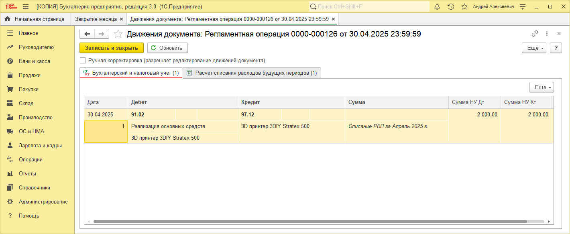Open Зарплата и кадры section
This screenshot has width=570, height=234.
pos(37,145)
